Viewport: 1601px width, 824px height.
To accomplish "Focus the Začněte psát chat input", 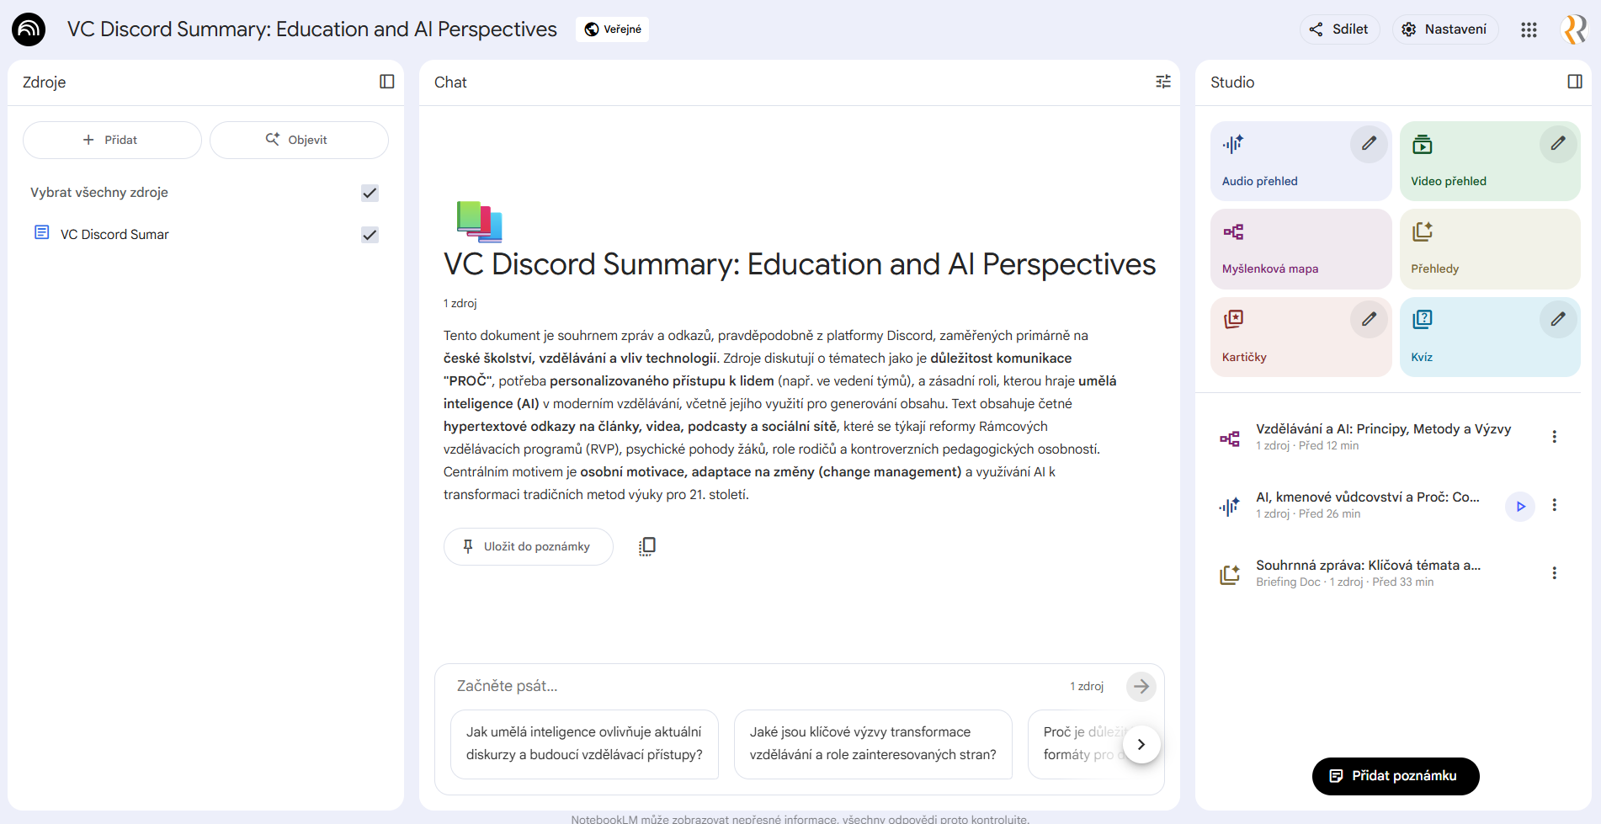I will (x=758, y=686).
